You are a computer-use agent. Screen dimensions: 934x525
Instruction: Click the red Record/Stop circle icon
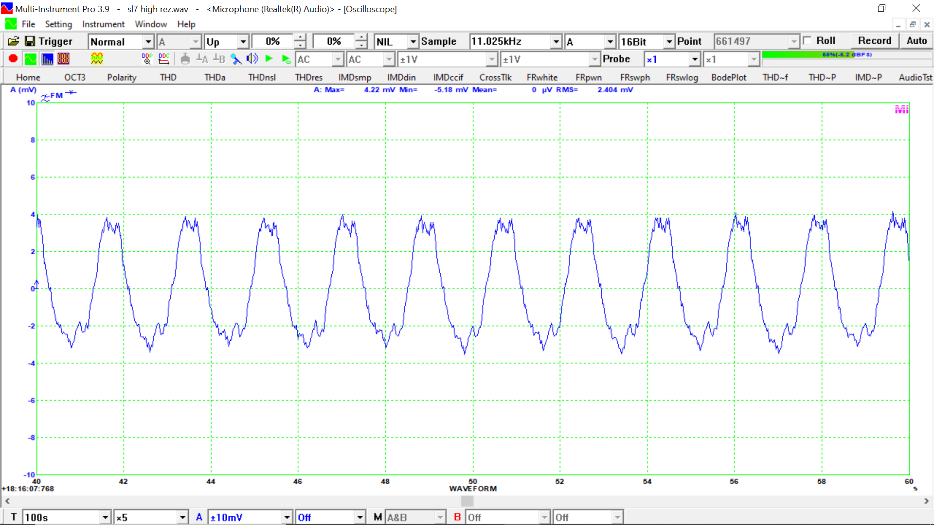pyautogui.click(x=13, y=59)
